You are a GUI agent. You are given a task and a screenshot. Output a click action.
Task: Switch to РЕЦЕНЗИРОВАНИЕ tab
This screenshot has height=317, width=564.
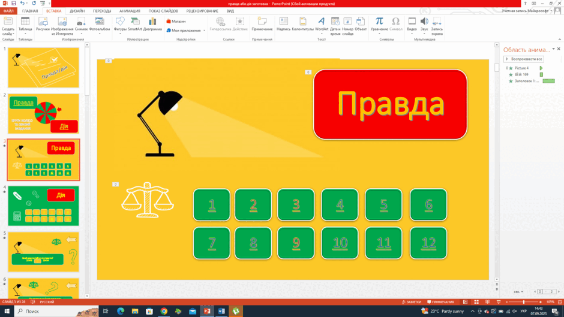202,11
